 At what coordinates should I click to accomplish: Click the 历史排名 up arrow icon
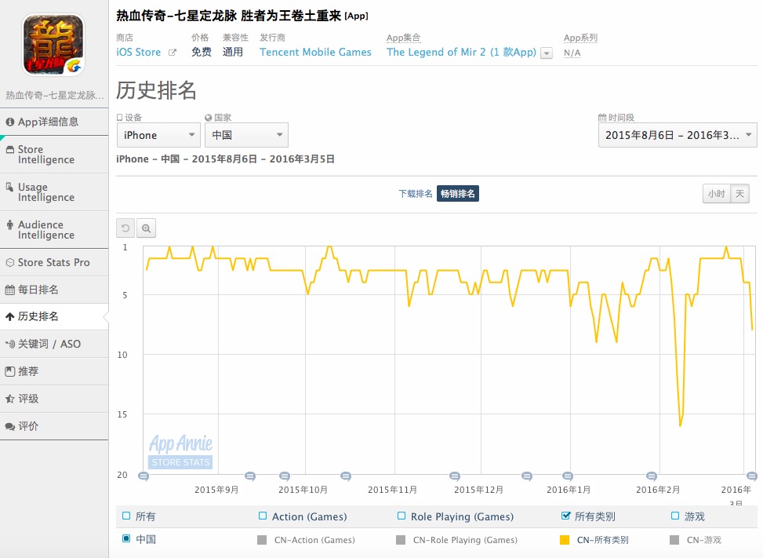(9, 316)
